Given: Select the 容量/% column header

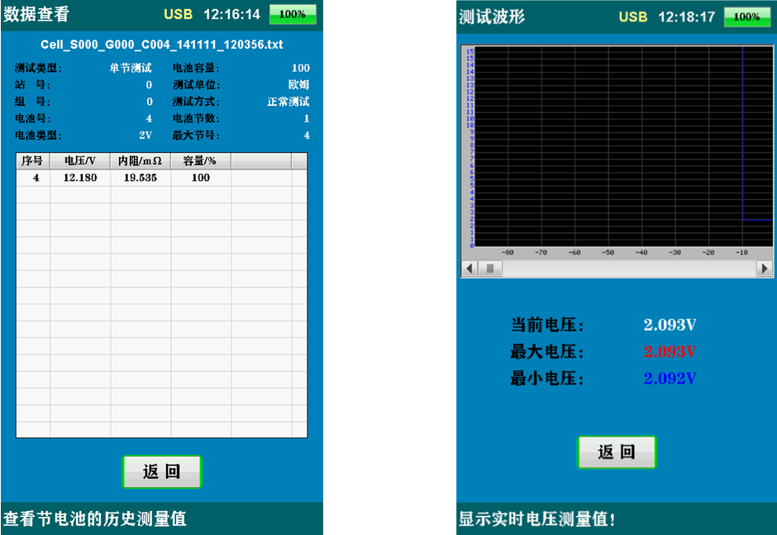Looking at the screenshot, I should pyautogui.click(x=200, y=161).
